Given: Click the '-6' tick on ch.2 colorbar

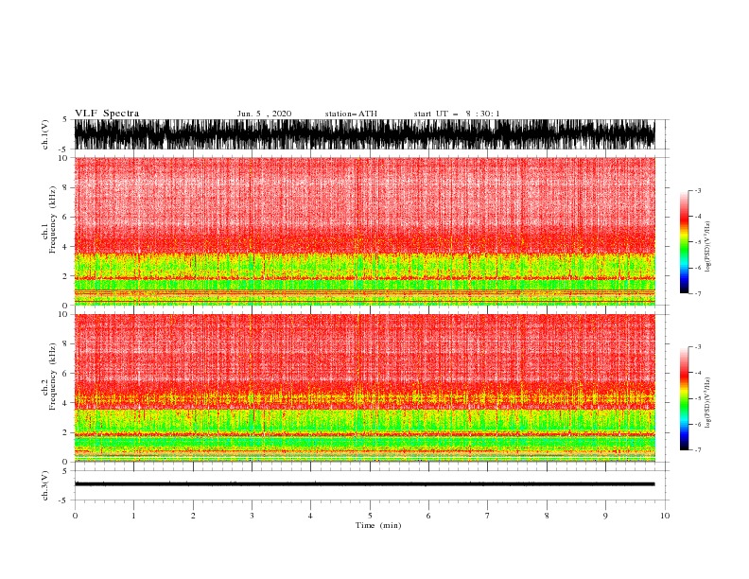Looking at the screenshot, I should 698,424.
